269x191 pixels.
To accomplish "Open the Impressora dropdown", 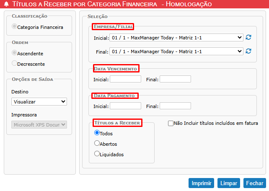I will 39,124.
